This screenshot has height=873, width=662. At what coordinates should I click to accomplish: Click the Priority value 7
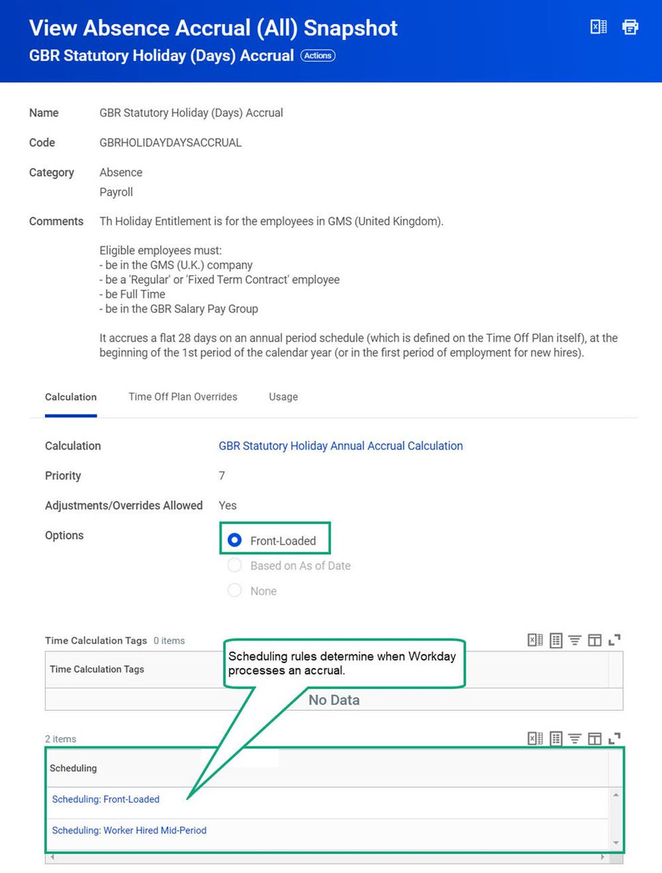click(x=222, y=475)
